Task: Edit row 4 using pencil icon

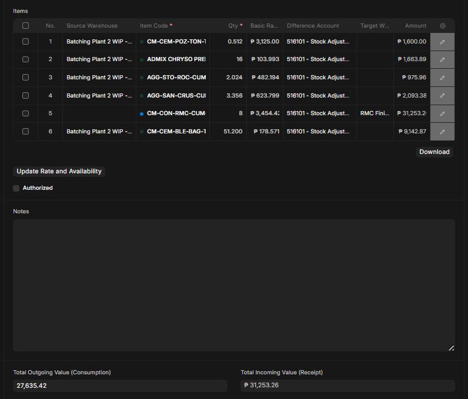Action: point(442,96)
